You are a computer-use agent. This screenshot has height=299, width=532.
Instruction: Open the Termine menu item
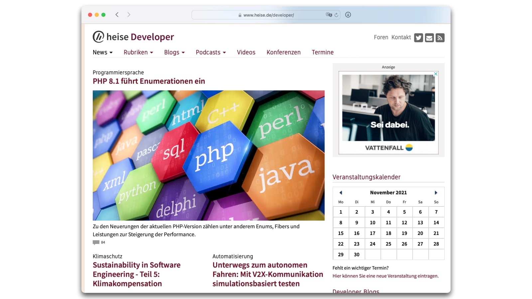(x=323, y=52)
